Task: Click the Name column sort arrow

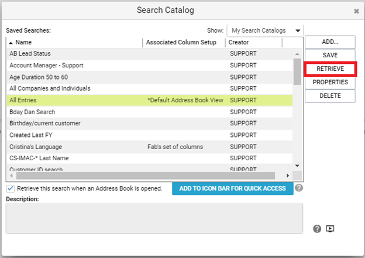Action: coord(11,43)
